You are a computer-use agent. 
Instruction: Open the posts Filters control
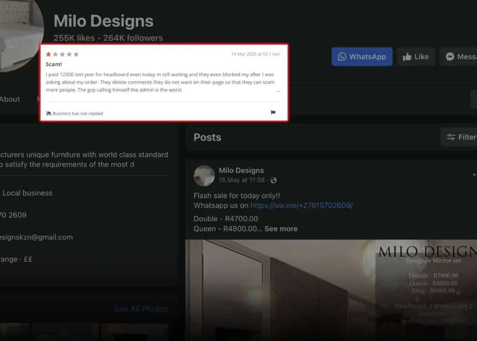[460, 137]
